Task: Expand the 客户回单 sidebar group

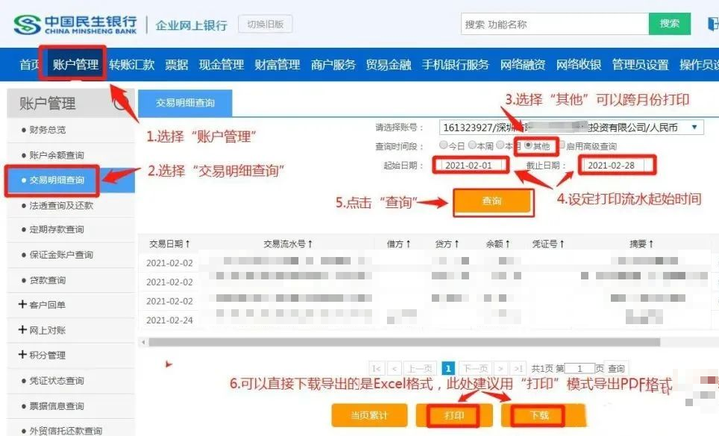Action: pos(22,304)
